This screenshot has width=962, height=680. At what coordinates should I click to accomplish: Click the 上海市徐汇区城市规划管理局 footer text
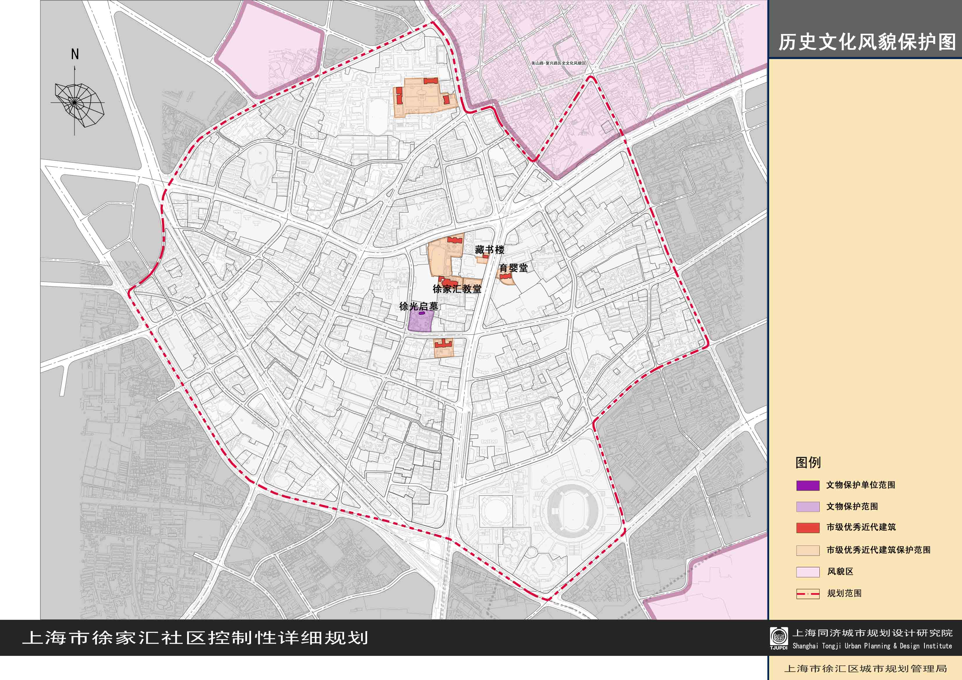865,669
